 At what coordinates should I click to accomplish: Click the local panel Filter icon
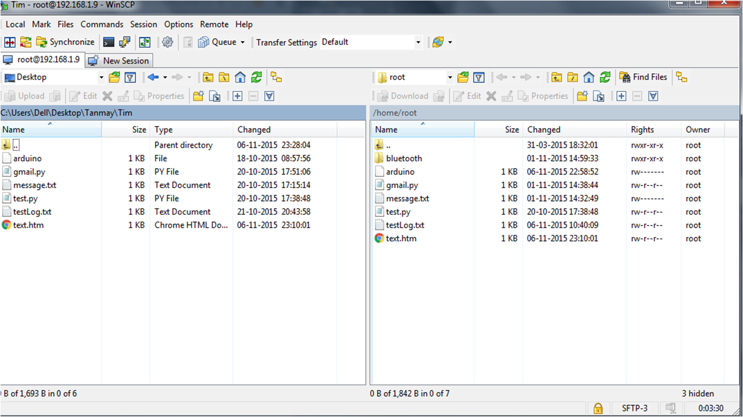(x=130, y=77)
